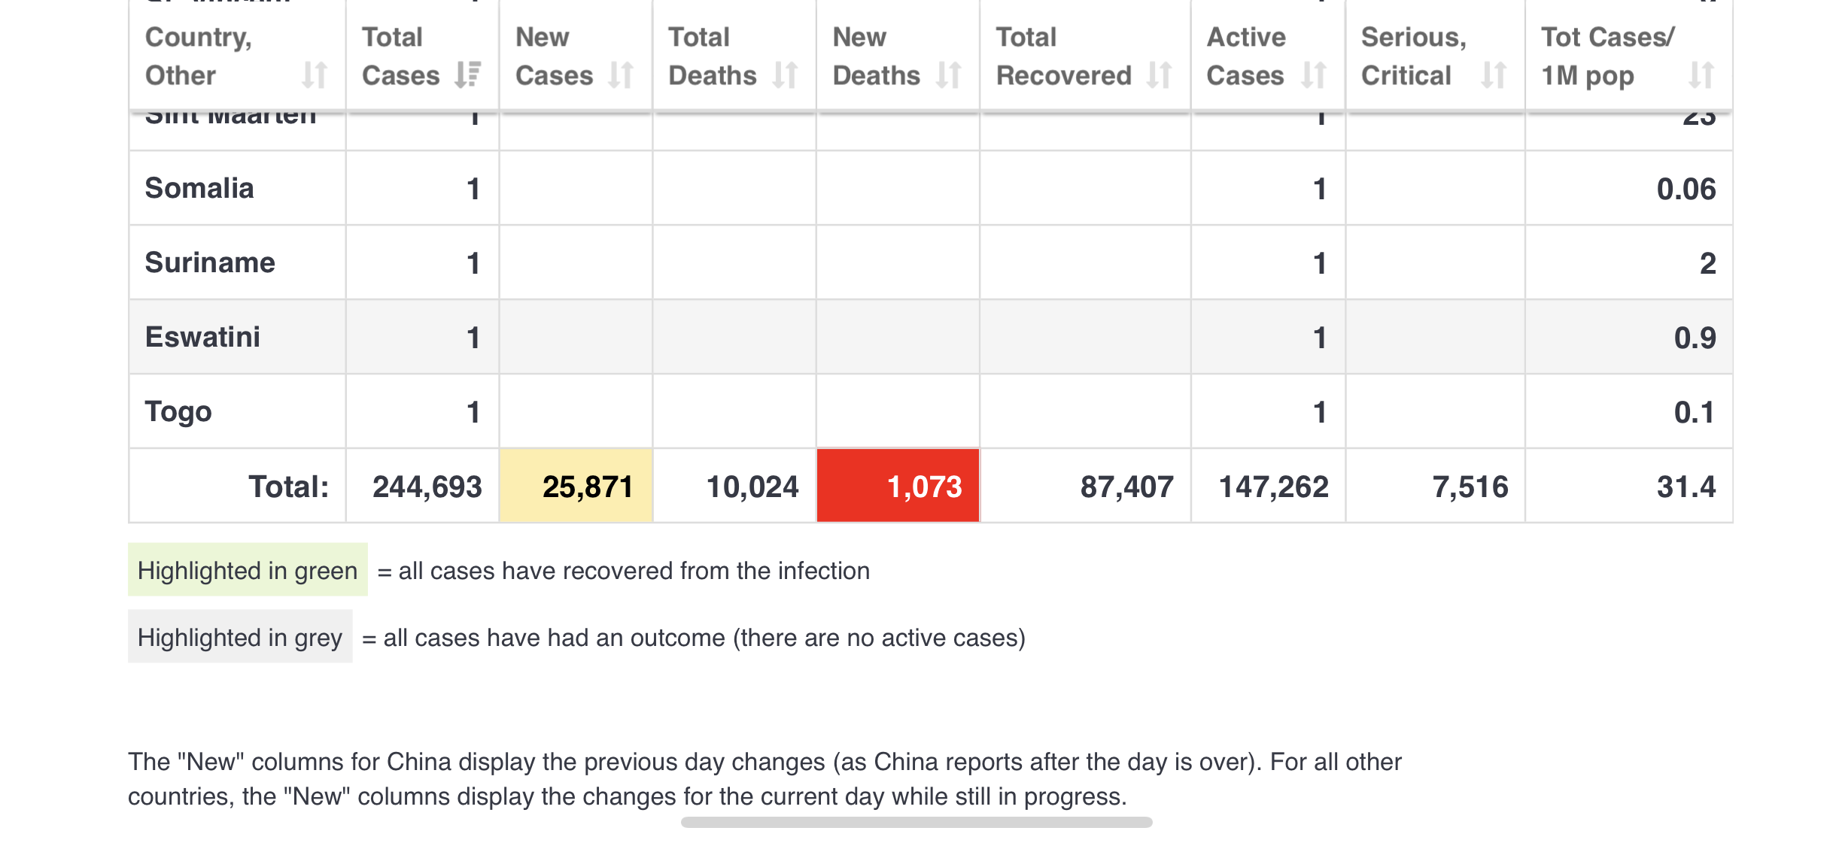Click the Somalia country name

point(199,189)
